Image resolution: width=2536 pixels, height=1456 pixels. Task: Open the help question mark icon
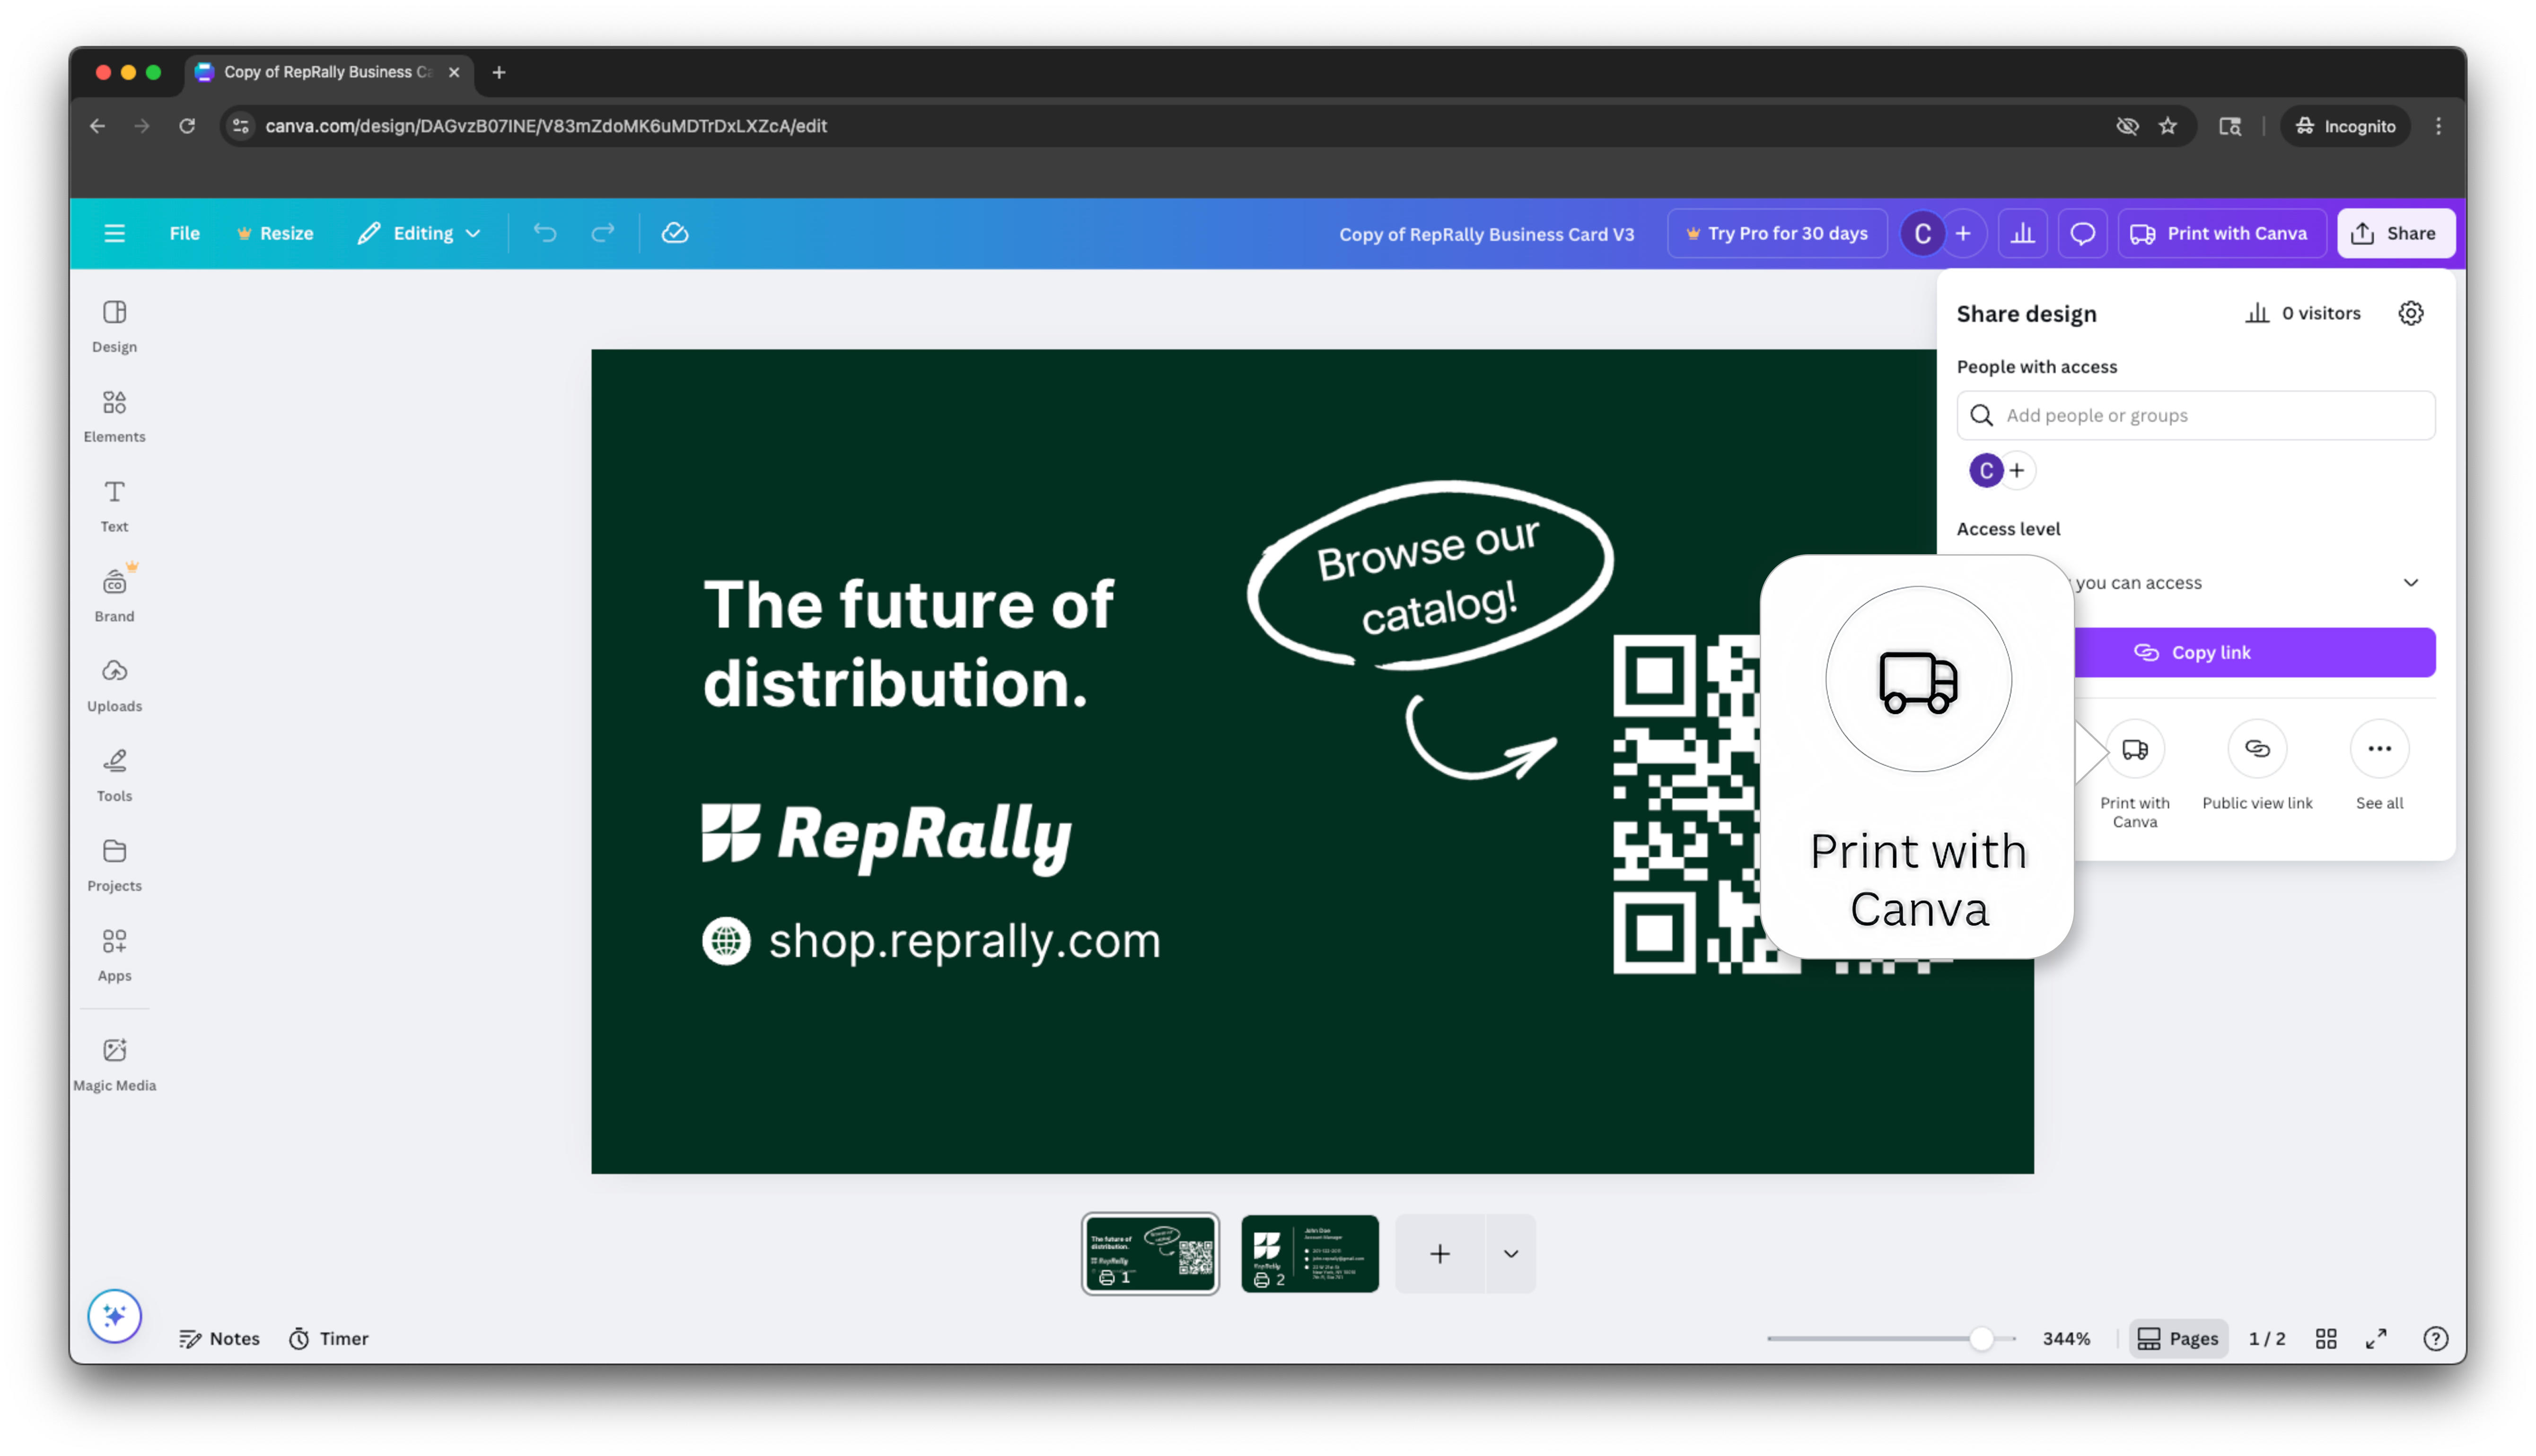(x=2436, y=1339)
